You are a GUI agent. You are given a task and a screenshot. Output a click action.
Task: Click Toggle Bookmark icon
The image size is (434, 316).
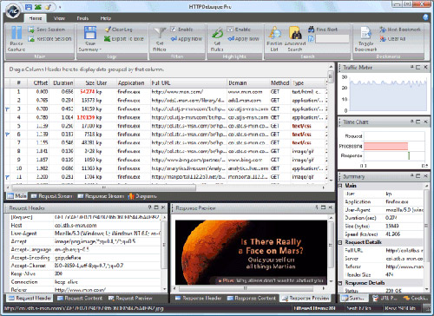(x=365, y=33)
